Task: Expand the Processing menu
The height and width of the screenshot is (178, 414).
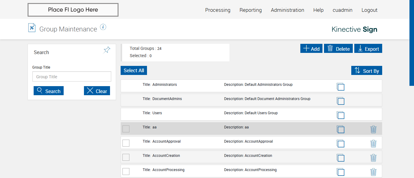Action: (218, 10)
